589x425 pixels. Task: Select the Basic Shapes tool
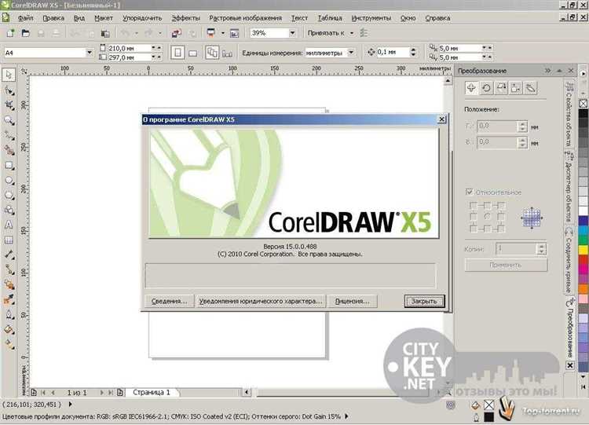9,210
